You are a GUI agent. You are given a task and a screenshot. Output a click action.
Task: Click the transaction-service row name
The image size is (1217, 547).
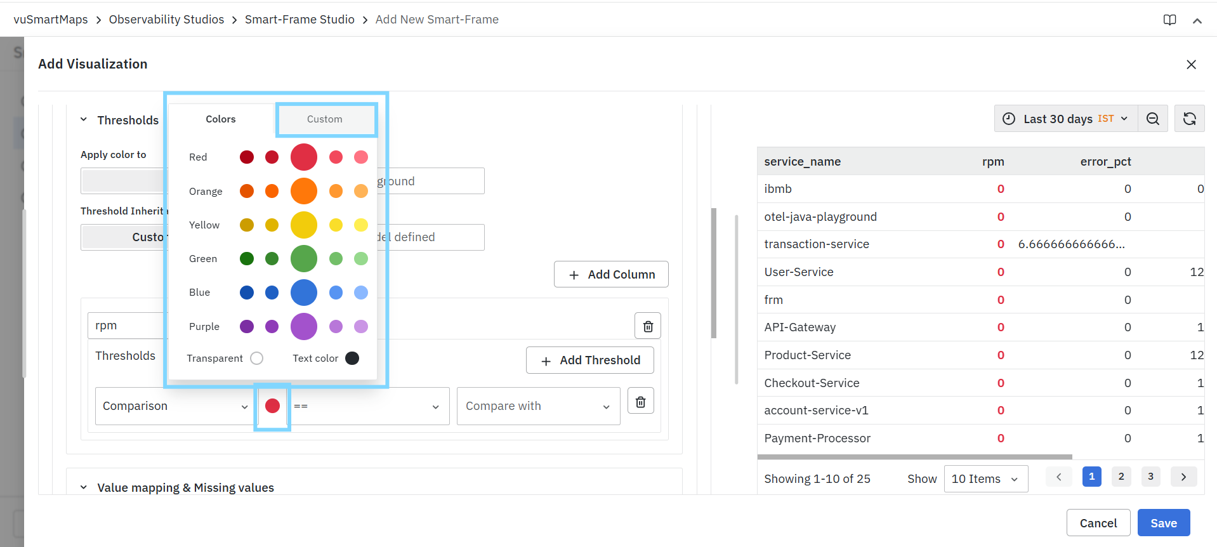pyautogui.click(x=817, y=244)
